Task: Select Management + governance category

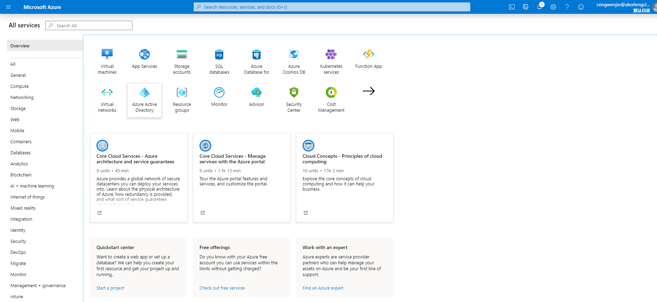Action: [x=38, y=285]
